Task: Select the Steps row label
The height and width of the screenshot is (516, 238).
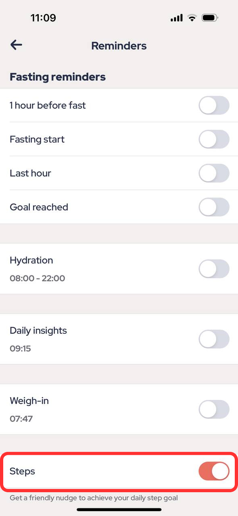Action: 22,471
